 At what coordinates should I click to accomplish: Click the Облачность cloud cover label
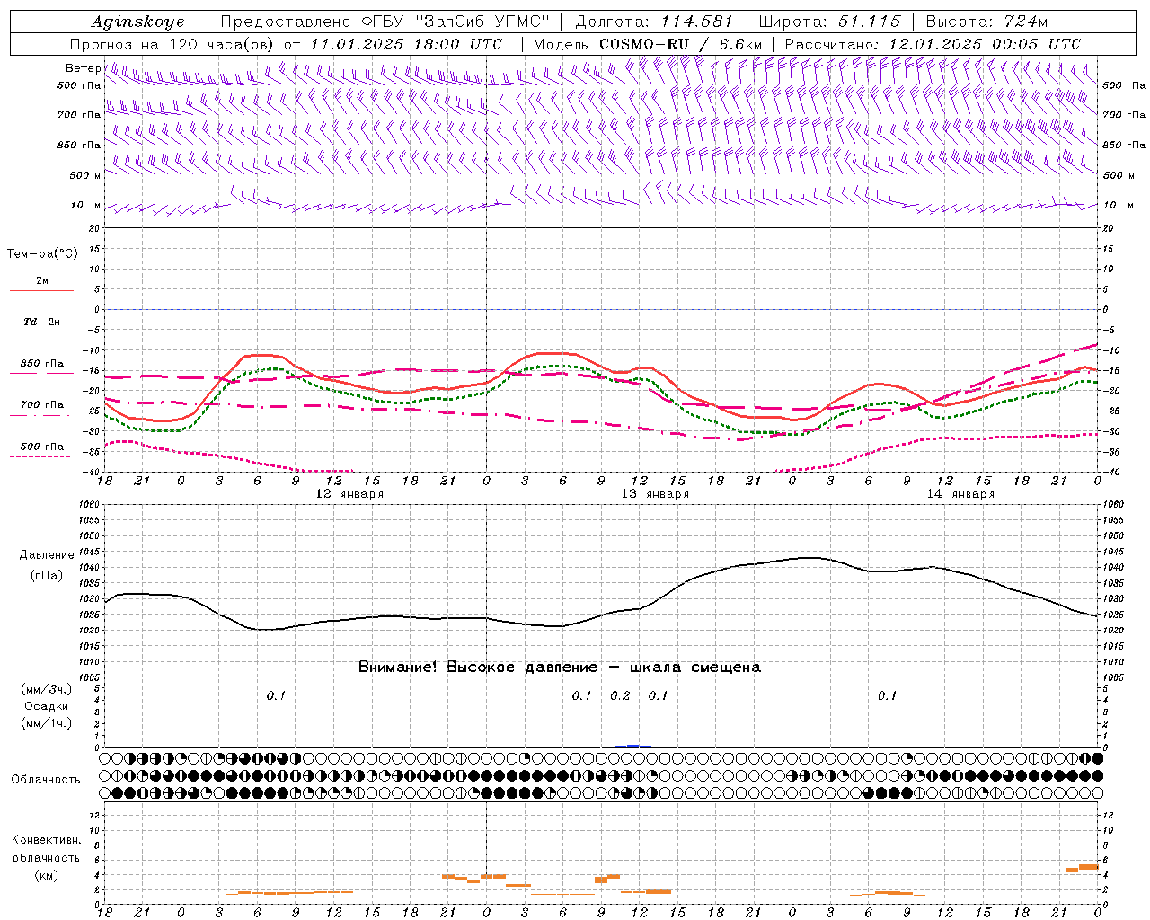46,780
